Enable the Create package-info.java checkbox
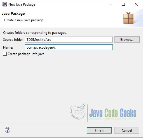Viewport: 143px width, 138px height. [5, 54]
